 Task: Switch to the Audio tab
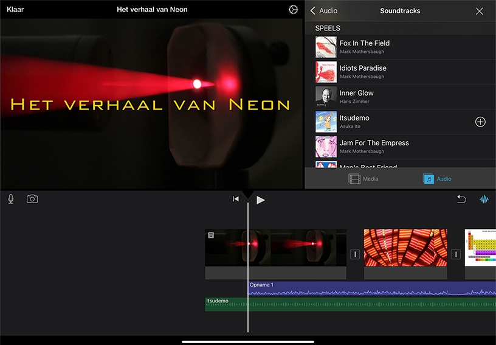[437, 179]
